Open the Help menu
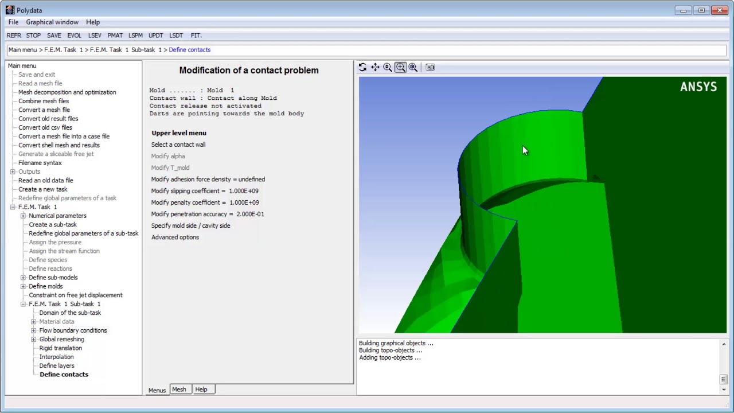Viewport: 734px width, 413px height. coord(93,22)
